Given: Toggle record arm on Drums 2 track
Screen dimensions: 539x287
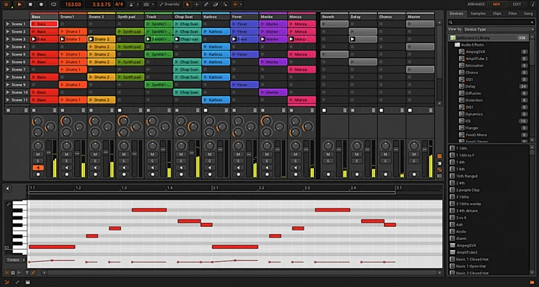Looking at the screenshot, I should (95, 174).
